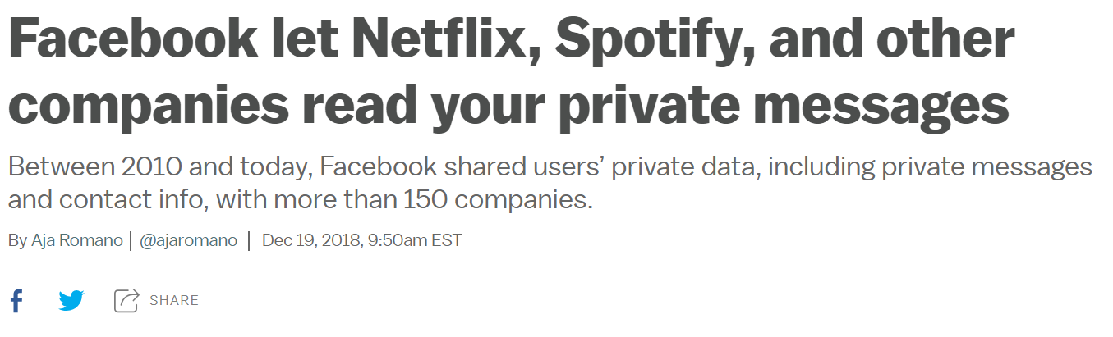Click the 9:50am EST timestamp
This screenshot has height=337, width=1113.
click(x=415, y=240)
